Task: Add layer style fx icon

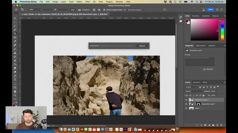Action: click(x=201, y=125)
